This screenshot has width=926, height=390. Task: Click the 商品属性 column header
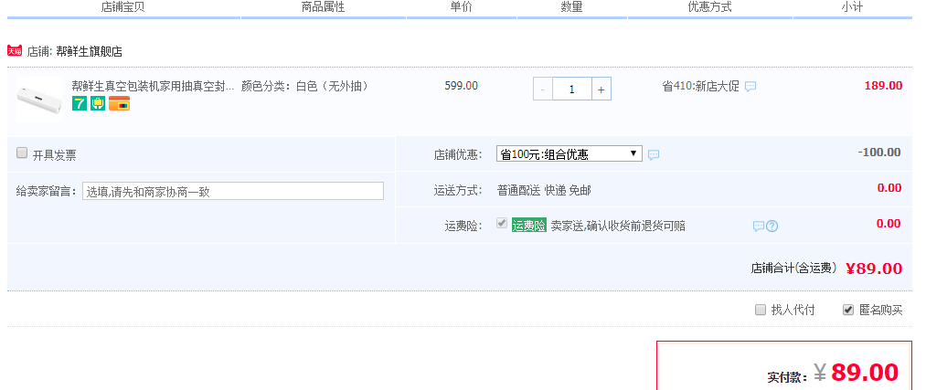point(323,7)
